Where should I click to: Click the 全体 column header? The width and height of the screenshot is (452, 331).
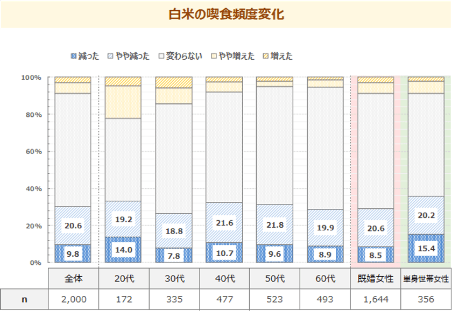[74, 278]
